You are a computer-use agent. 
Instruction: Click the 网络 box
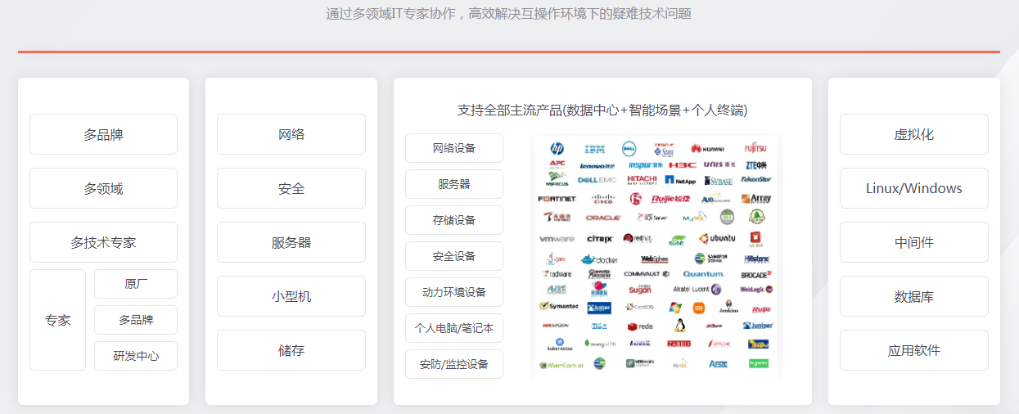coord(291,134)
